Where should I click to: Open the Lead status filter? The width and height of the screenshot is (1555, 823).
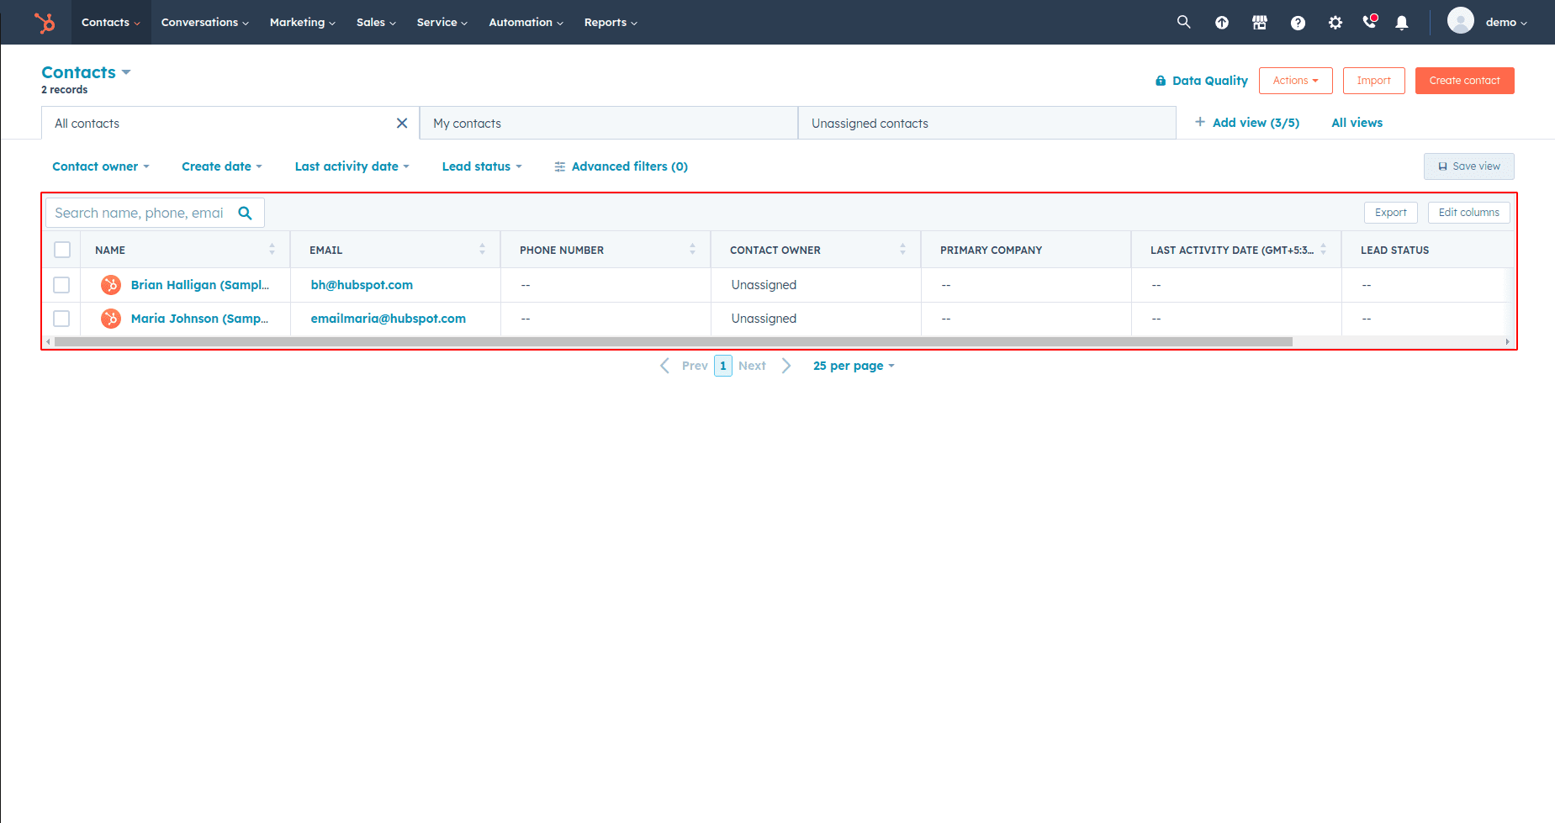(482, 166)
